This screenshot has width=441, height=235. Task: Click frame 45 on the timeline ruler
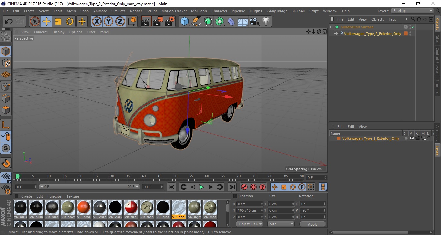pyautogui.click(x=159, y=176)
